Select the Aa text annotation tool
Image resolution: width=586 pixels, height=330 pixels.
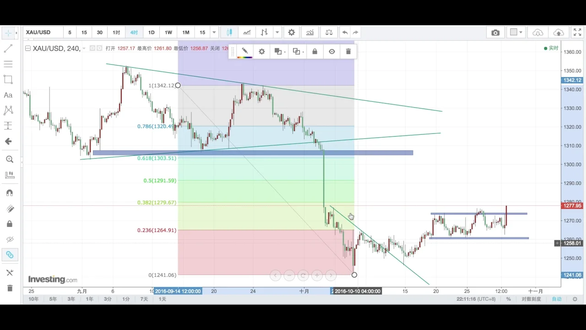[x=8, y=95]
